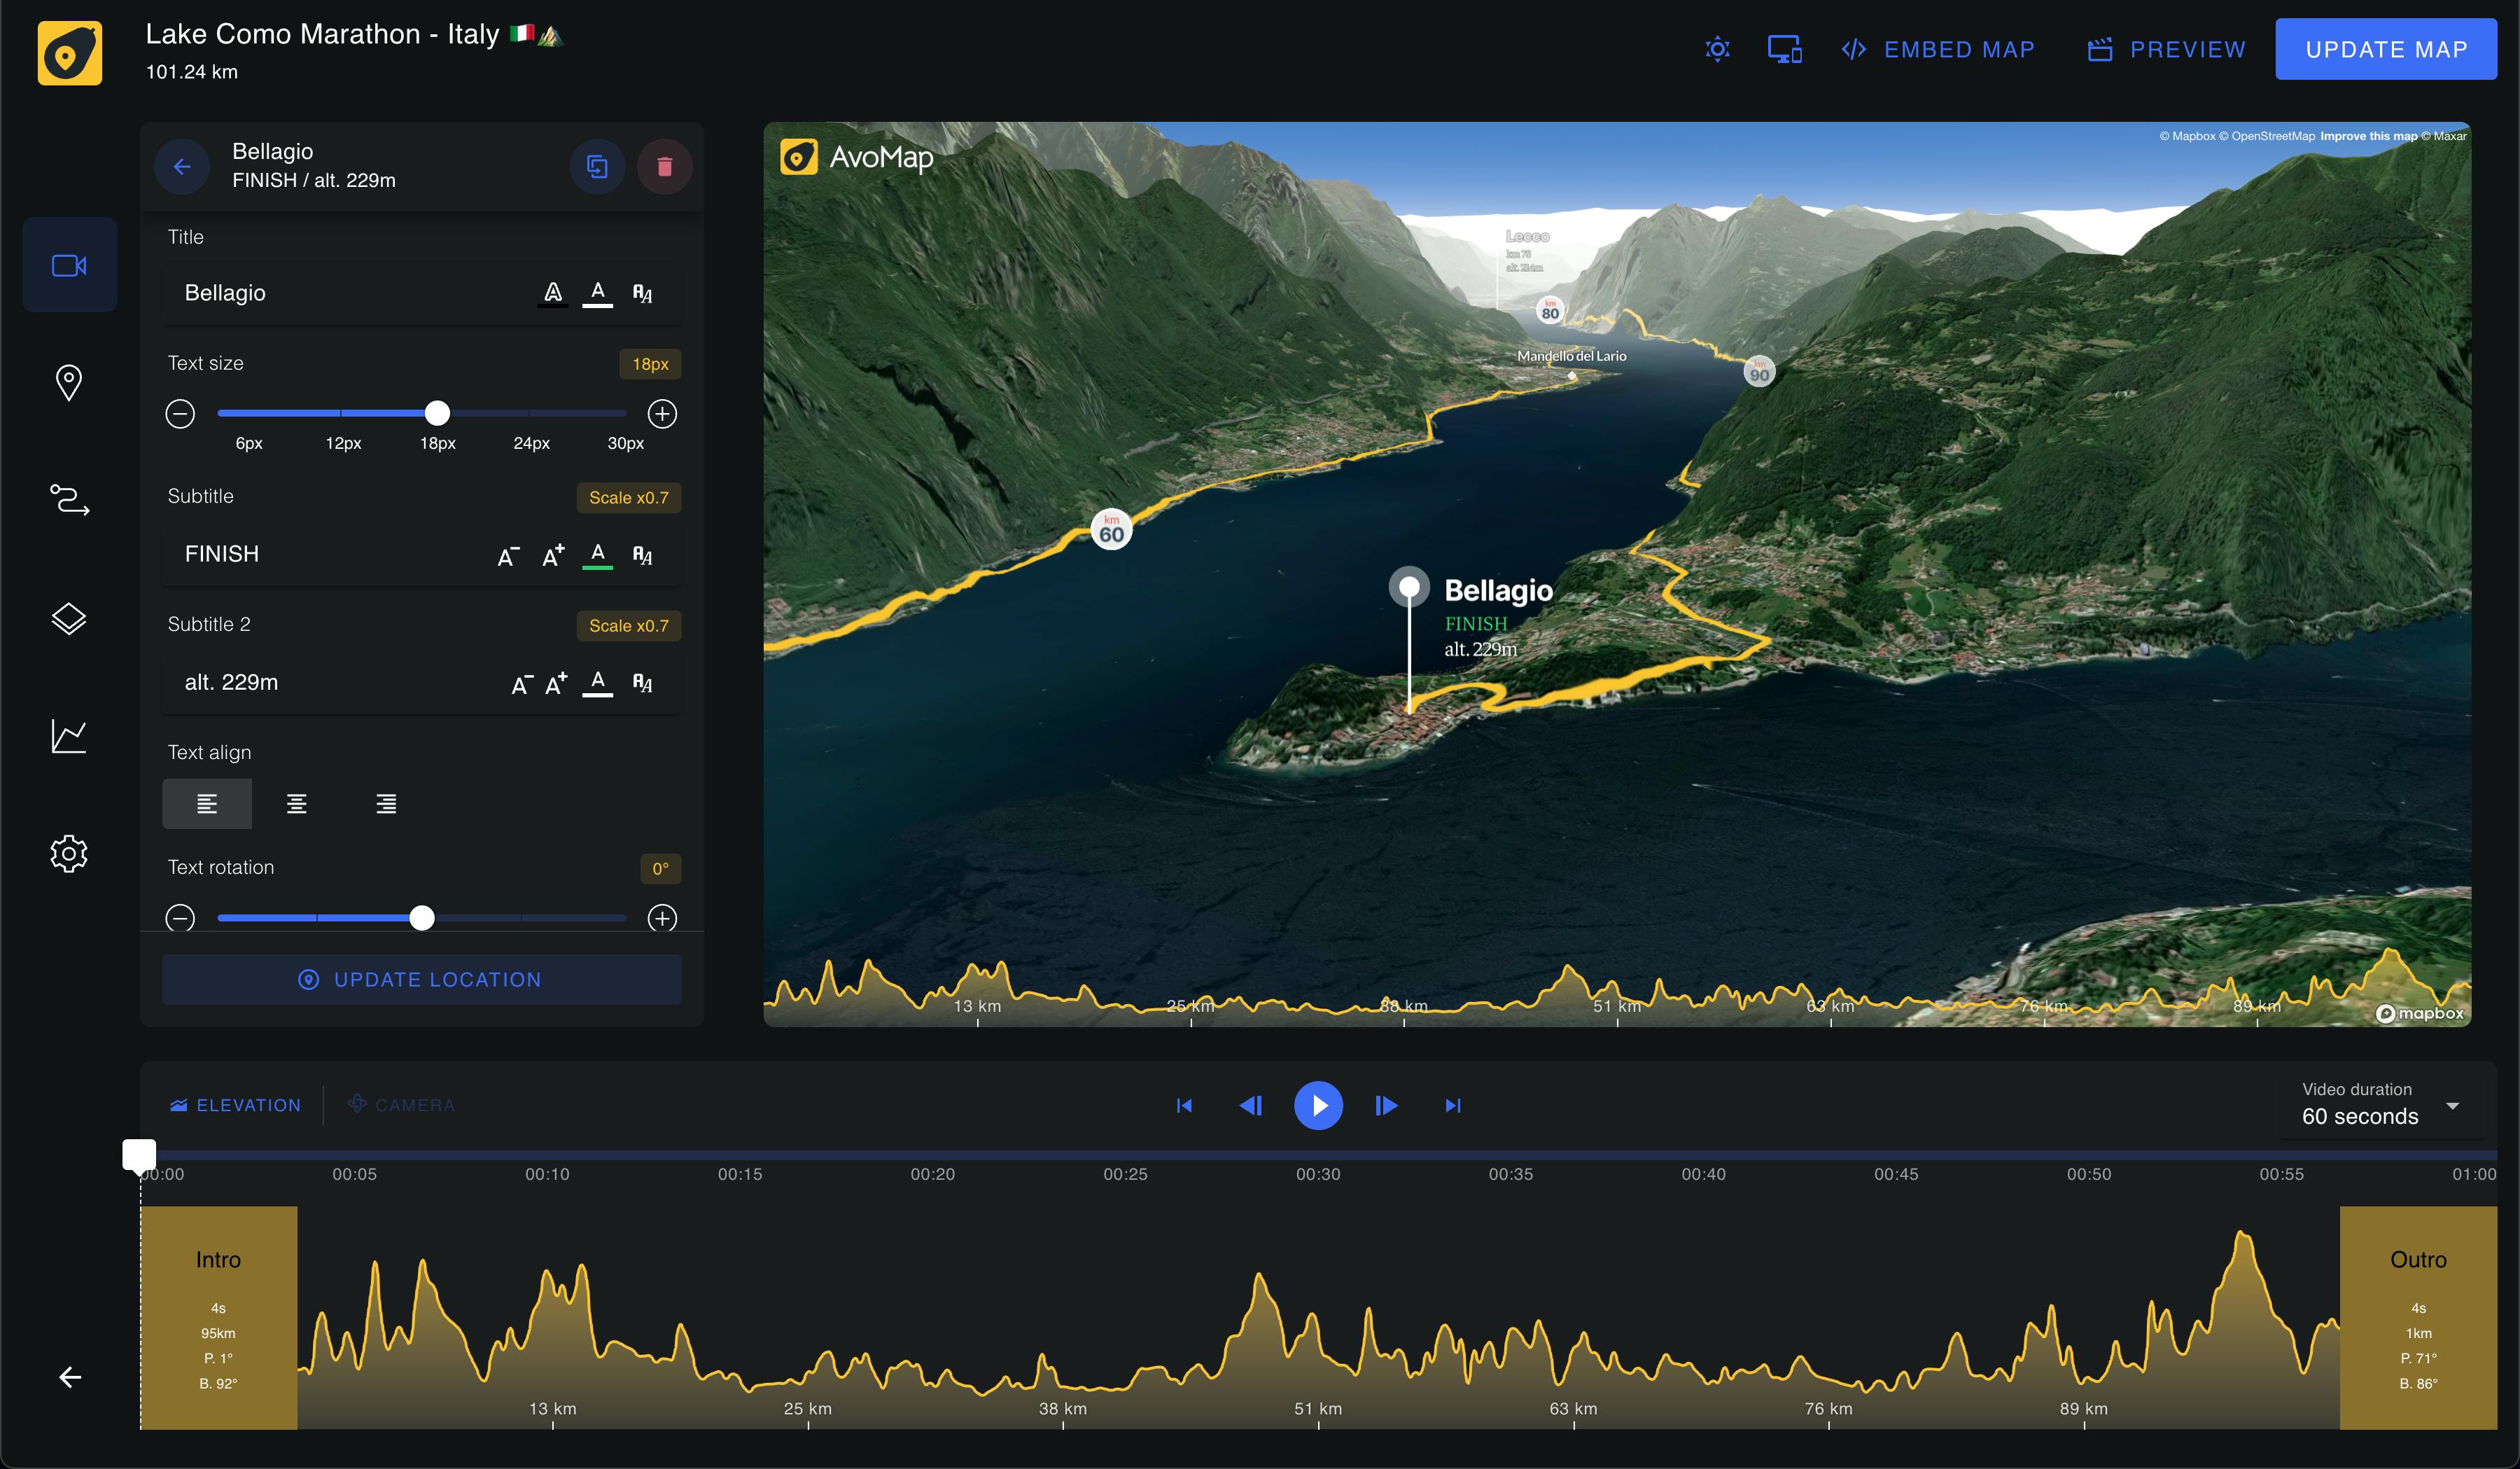Viewport: 2520px width, 1469px height.
Task: Switch to the CAMERA tab
Action: [401, 1105]
